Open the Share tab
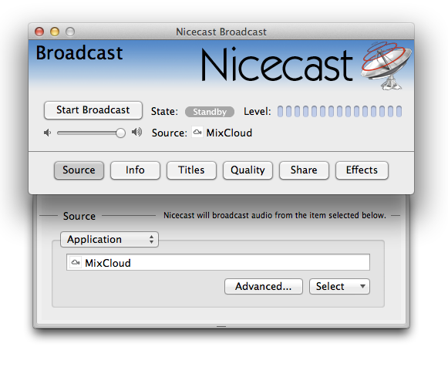This screenshot has width=448, height=367. [x=304, y=170]
